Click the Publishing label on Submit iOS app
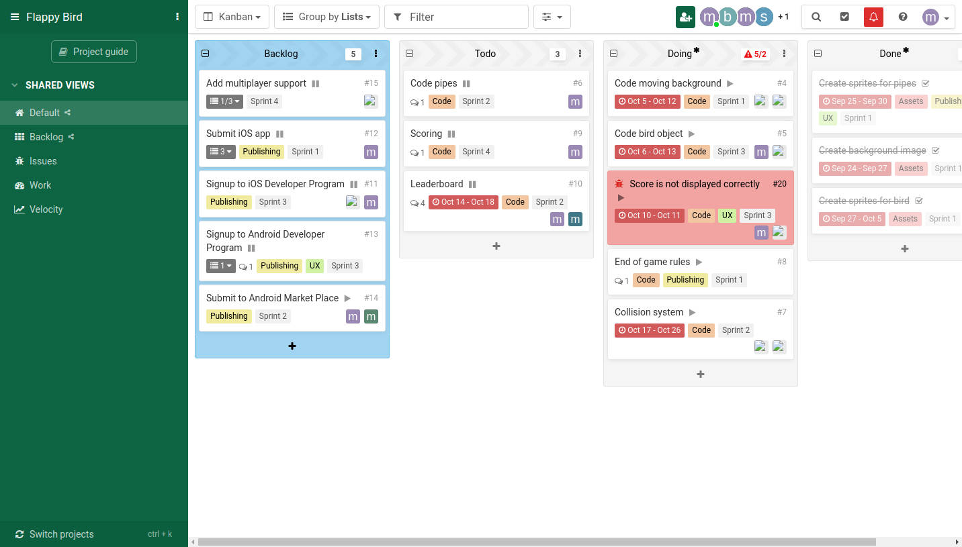 pyautogui.click(x=261, y=152)
